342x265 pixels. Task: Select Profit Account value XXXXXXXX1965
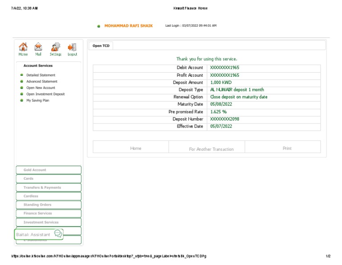point(224,75)
